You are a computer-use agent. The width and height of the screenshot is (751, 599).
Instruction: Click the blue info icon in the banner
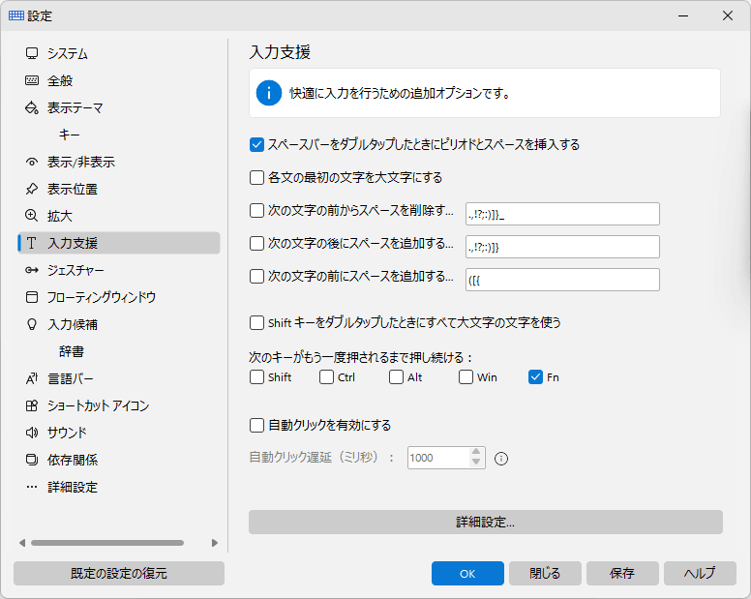[x=269, y=93]
